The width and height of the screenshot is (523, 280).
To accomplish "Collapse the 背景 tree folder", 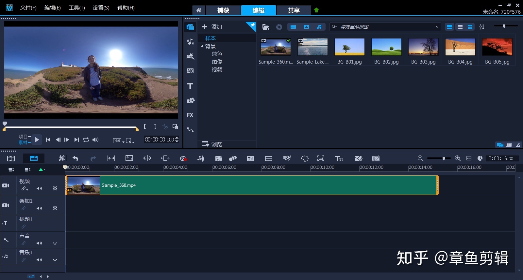I will pos(202,46).
